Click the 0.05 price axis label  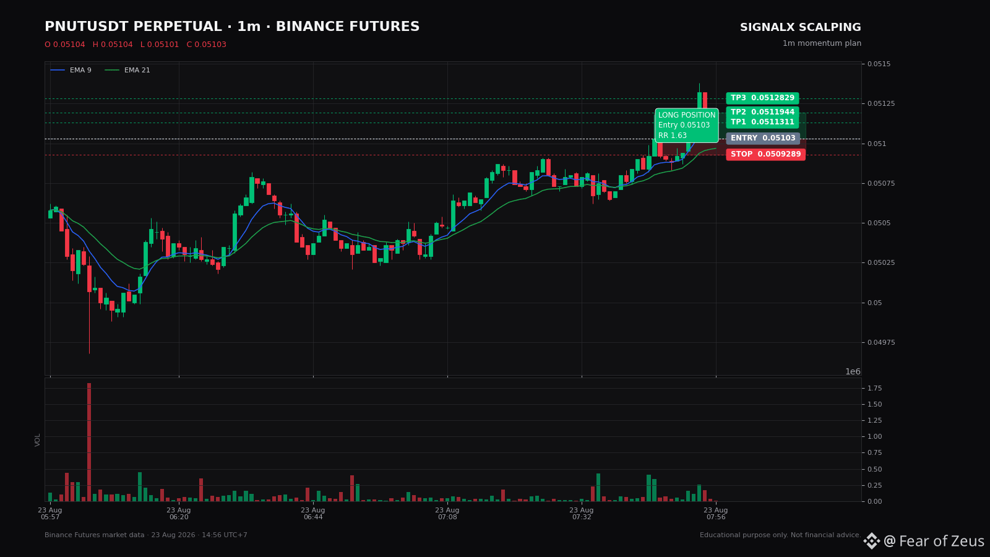[876, 303]
